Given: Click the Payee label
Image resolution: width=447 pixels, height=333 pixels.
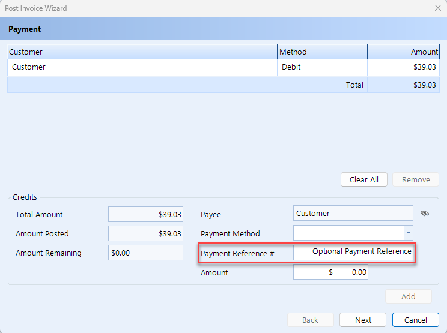Looking at the screenshot, I should [x=211, y=215].
